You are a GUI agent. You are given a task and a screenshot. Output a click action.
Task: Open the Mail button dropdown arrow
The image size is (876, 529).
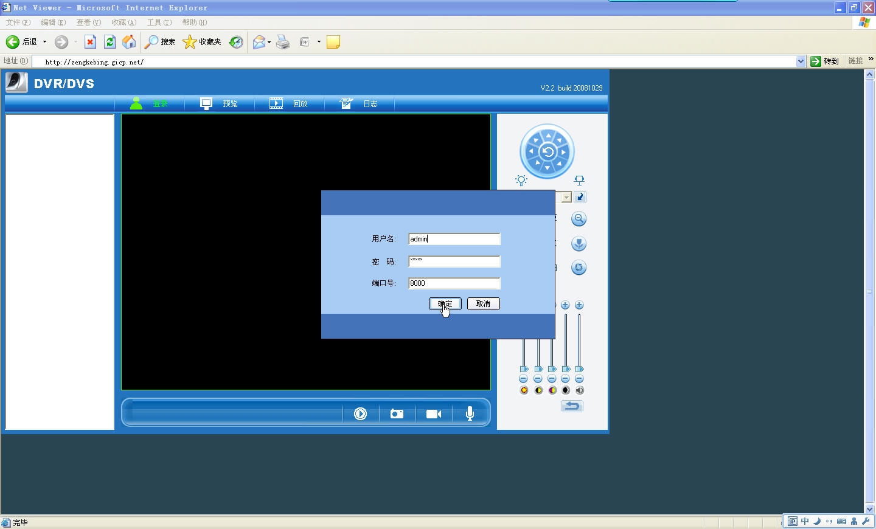click(x=269, y=42)
